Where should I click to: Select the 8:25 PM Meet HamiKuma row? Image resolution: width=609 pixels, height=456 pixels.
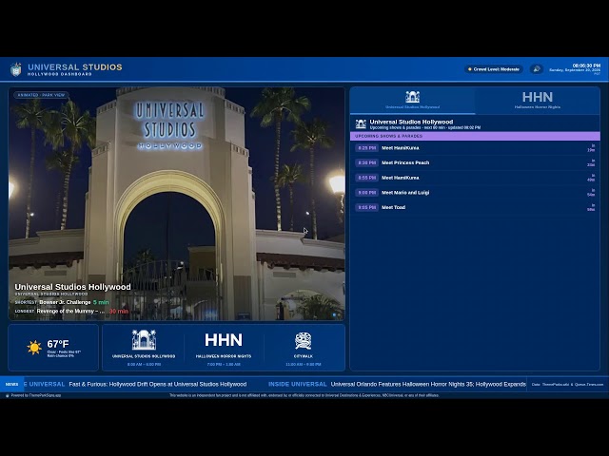(475, 148)
